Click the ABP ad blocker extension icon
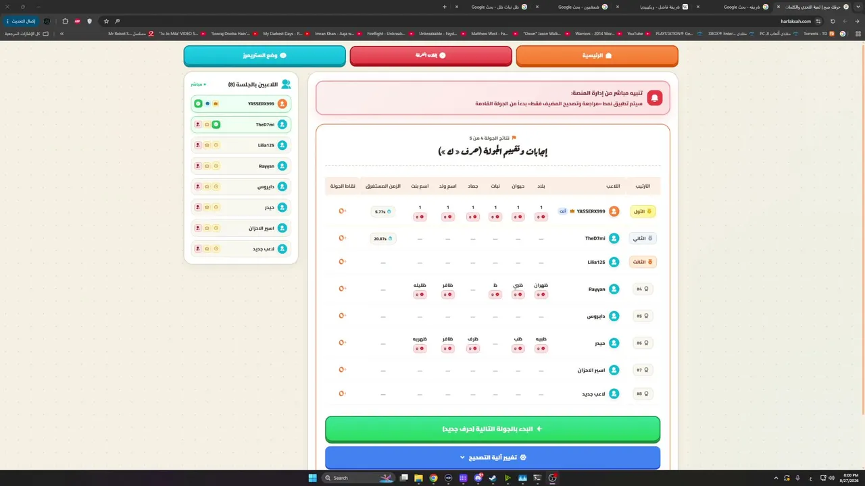The width and height of the screenshot is (865, 486). (77, 21)
